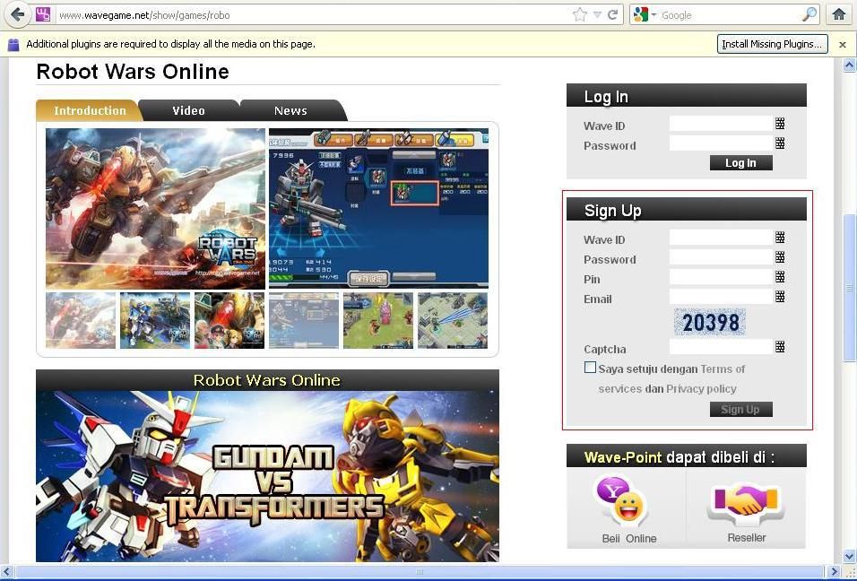Image resolution: width=857 pixels, height=581 pixels.
Task: Focus the Sign Up Email field
Action: (721, 297)
